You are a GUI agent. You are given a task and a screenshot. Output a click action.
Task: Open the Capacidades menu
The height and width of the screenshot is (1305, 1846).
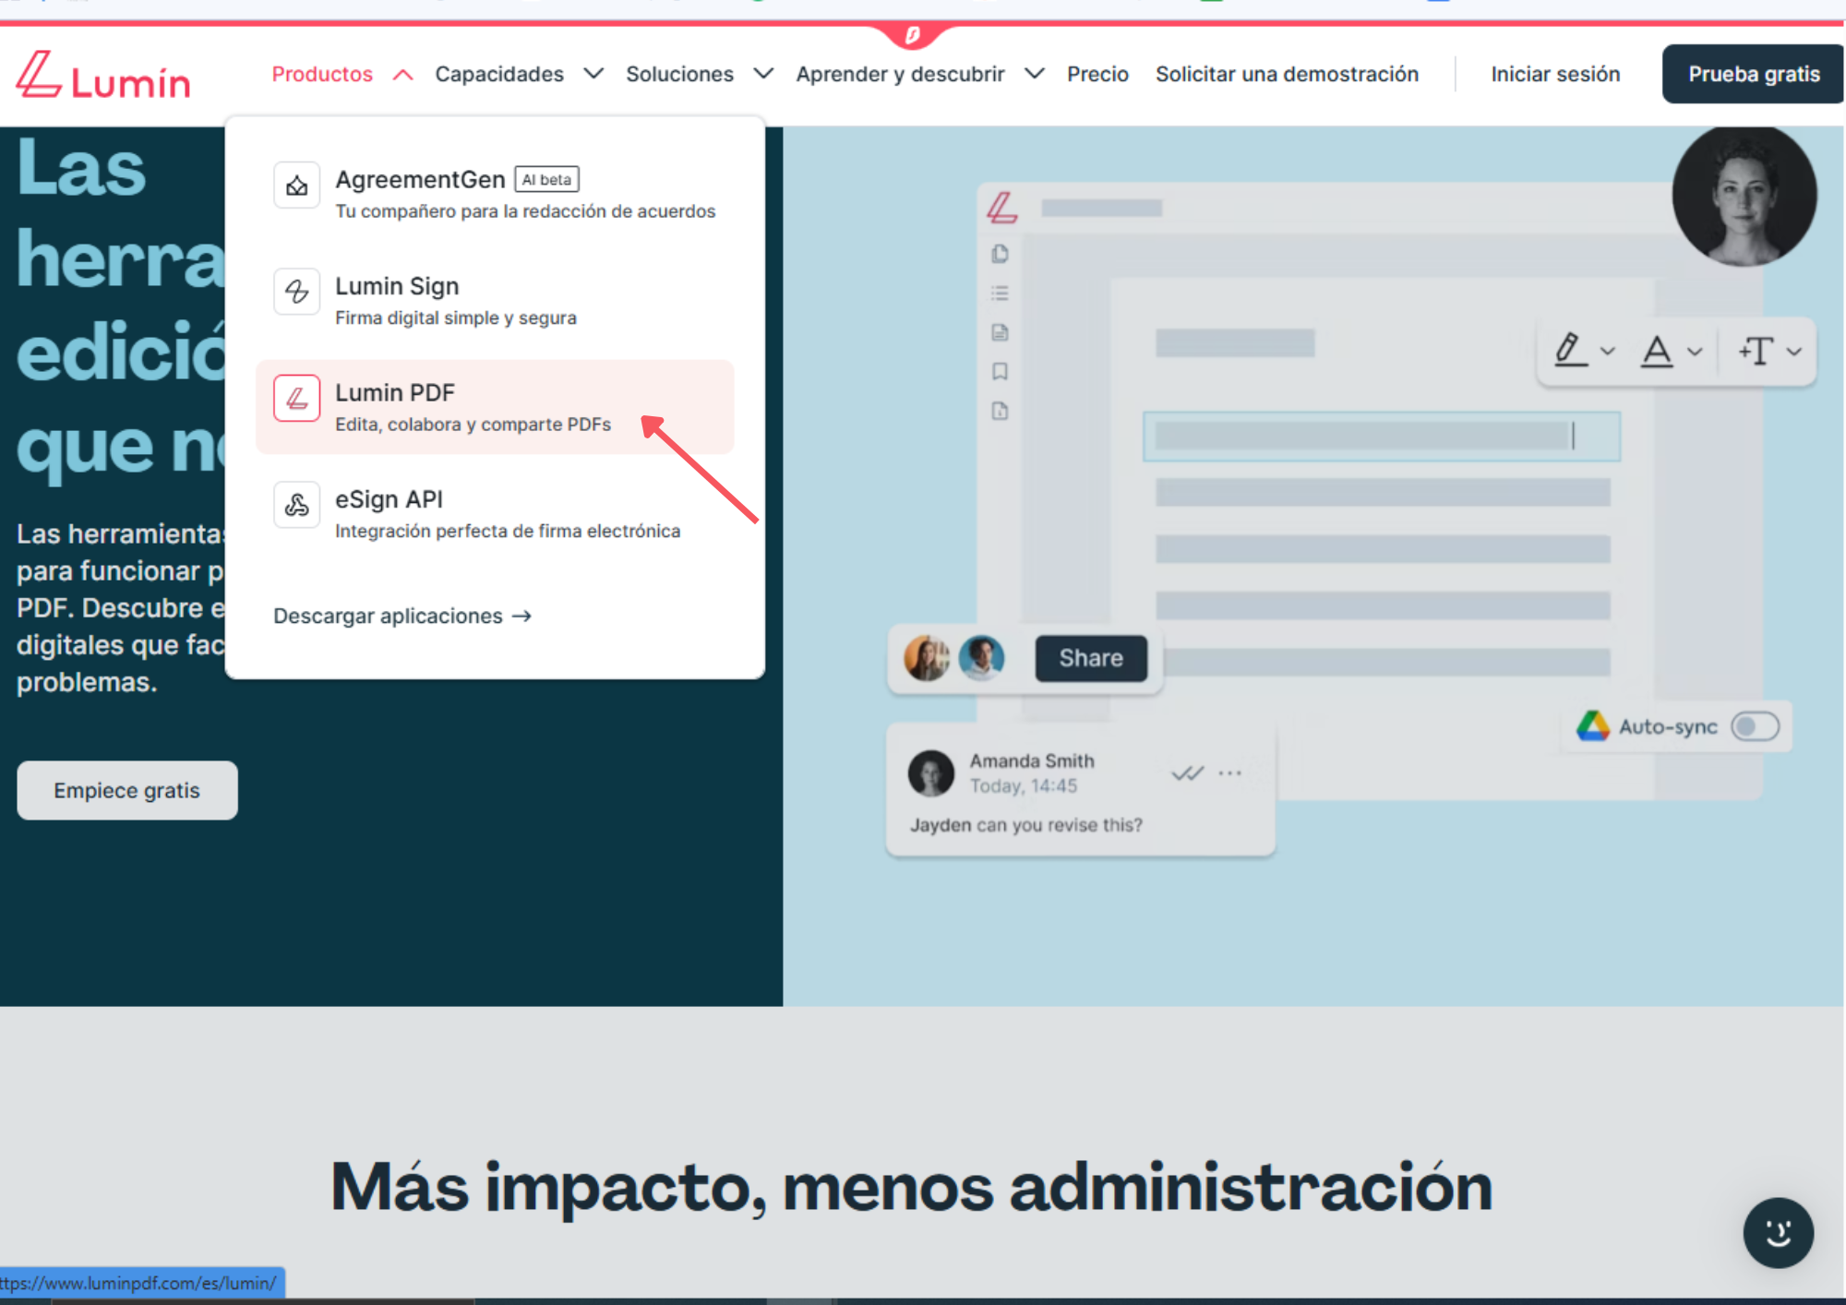point(499,74)
